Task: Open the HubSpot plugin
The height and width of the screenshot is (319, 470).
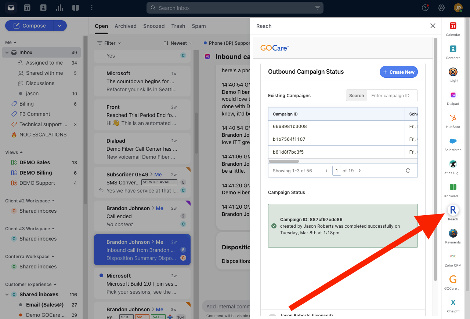Action: [453, 121]
